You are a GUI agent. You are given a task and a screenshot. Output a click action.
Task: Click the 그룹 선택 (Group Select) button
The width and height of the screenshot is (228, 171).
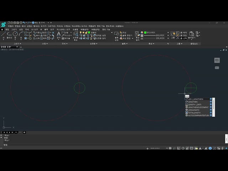click(181, 38)
